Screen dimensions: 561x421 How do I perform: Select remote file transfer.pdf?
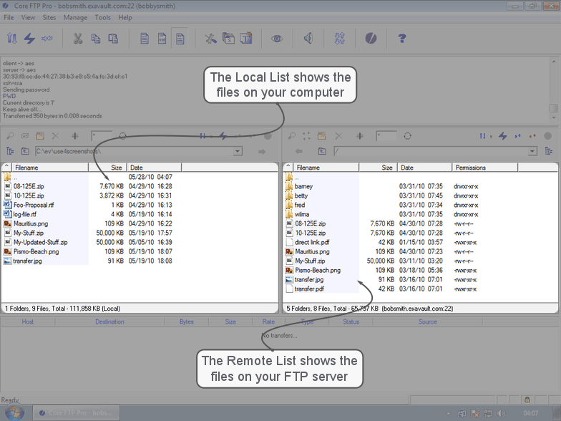[309, 289]
